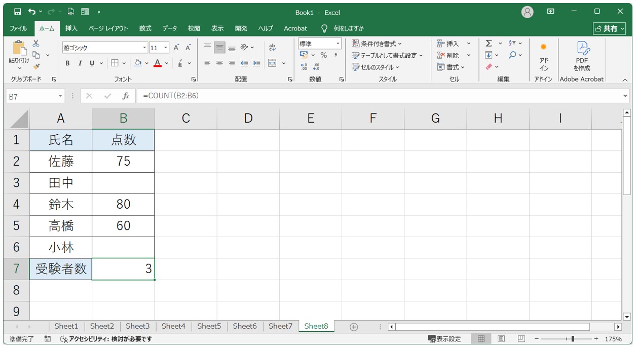Switch to the Insert (挿入) ribbon tab
This screenshot has width=636, height=348.
coord(71,28)
